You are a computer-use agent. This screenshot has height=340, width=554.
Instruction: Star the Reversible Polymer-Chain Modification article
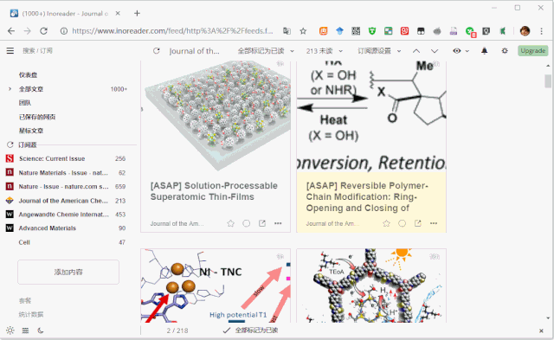click(x=386, y=223)
